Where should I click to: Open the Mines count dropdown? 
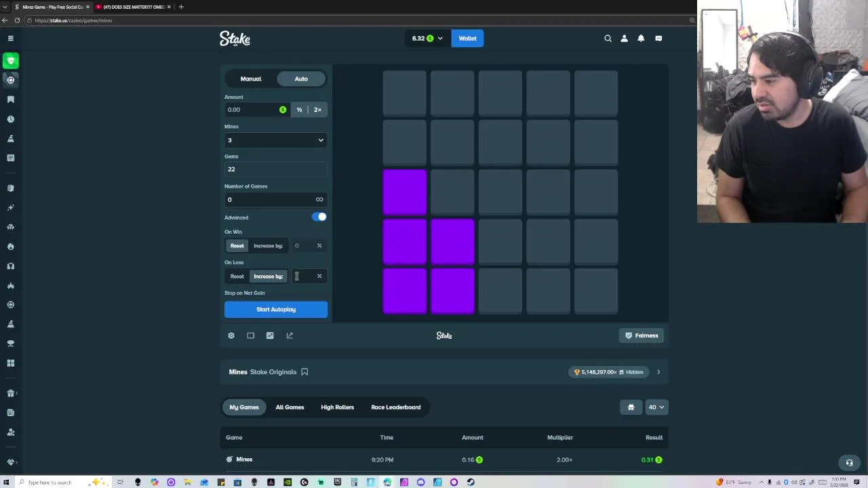[x=275, y=140]
